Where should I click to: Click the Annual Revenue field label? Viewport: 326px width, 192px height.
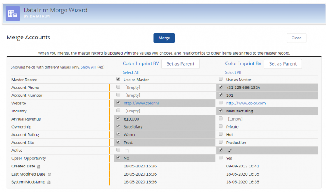pyautogui.click(x=26, y=119)
